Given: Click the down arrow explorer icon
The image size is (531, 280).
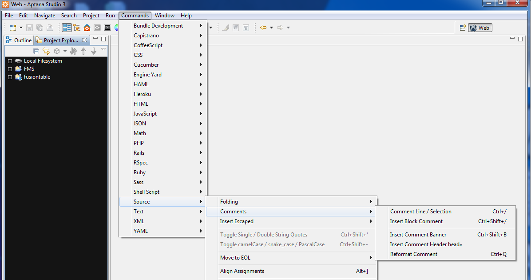Looking at the screenshot, I should tap(94, 51).
